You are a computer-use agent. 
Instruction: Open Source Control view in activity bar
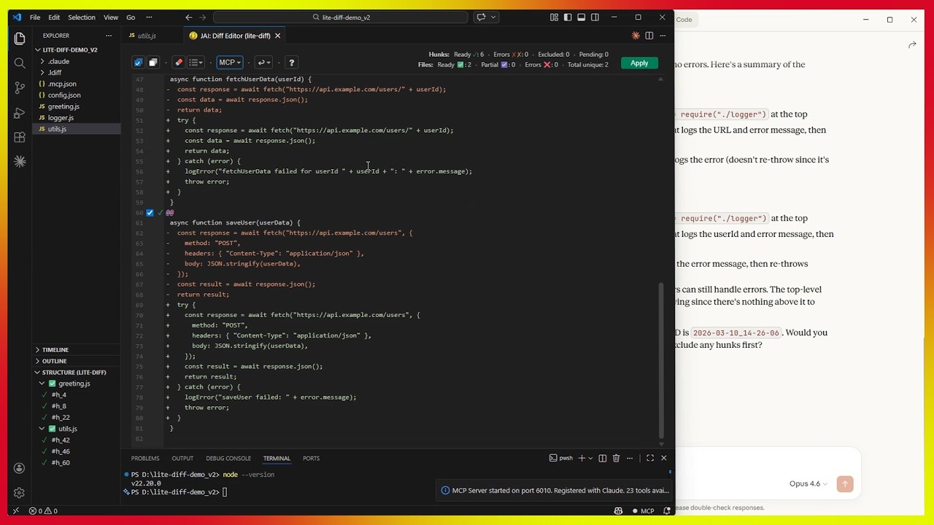pyautogui.click(x=20, y=88)
